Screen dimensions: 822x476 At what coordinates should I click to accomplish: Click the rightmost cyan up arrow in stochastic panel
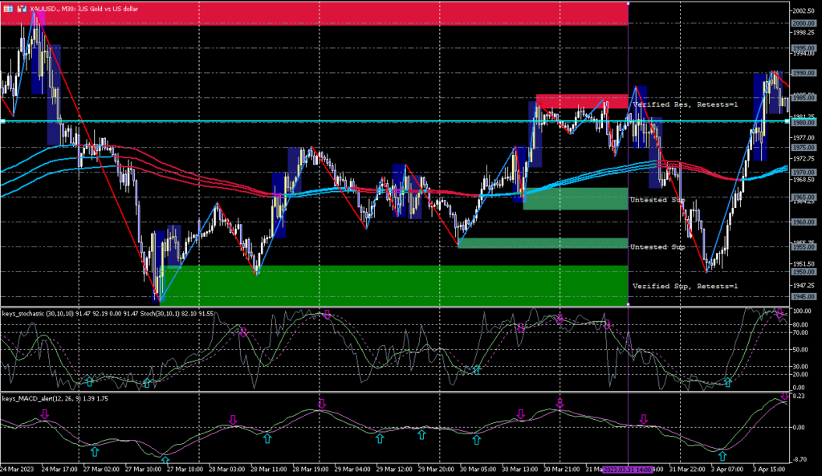727,382
